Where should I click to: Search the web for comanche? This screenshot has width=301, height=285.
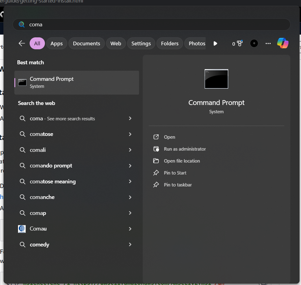pyautogui.click(x=76, y=197)
